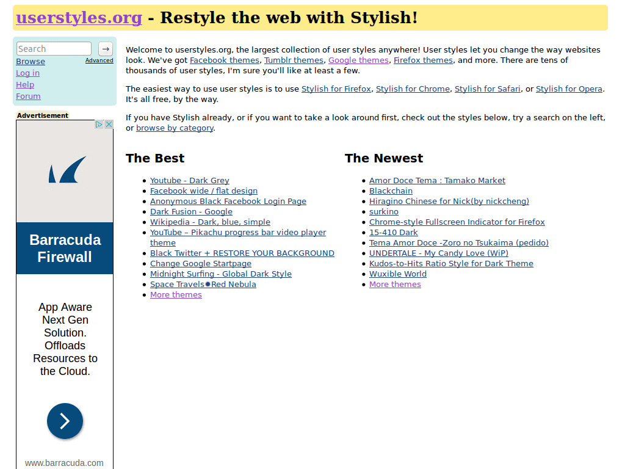Open the Wuxible World style link

click(x=398, y=274)
